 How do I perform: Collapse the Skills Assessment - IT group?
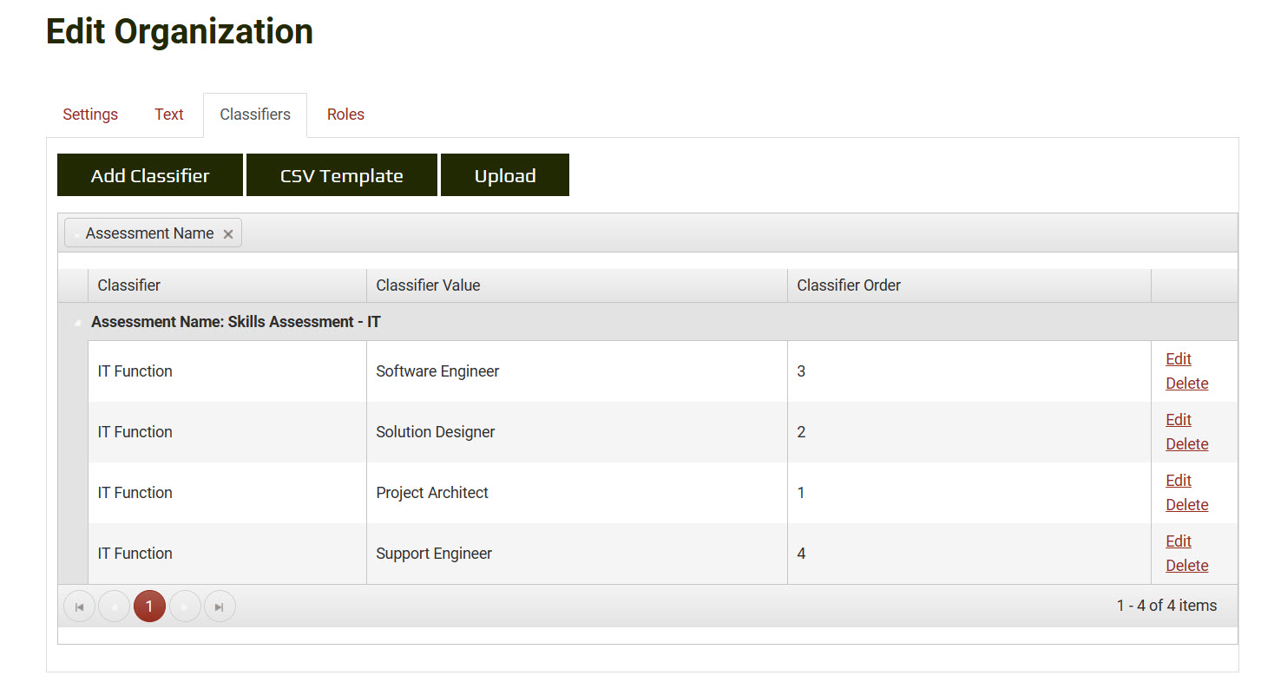(x=76, y=323)
